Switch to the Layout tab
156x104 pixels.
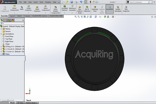tap(12, 16)
